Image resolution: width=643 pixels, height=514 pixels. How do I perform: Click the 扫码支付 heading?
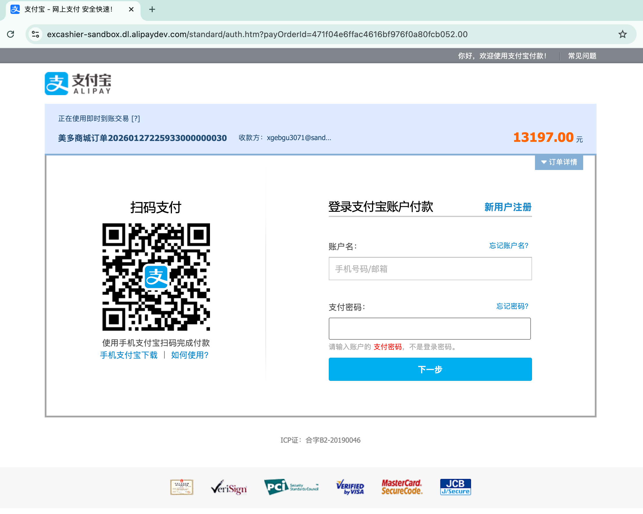156,207
